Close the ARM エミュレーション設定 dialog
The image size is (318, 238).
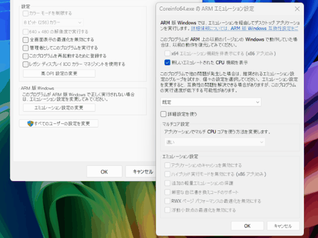coord(297,9)
